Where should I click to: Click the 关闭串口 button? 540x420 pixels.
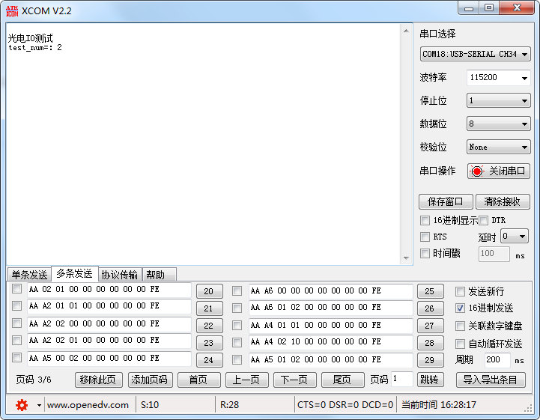coord(498,171)
